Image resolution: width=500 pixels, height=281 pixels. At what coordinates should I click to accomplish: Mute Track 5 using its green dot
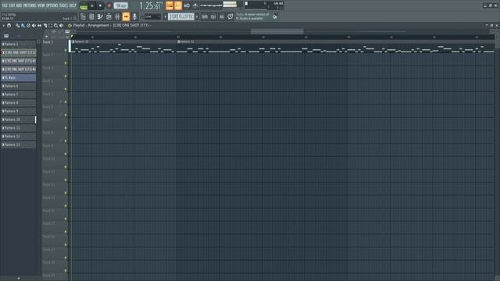coord(66,102)
